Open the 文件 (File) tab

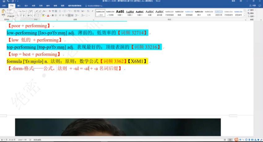(4, 6)
